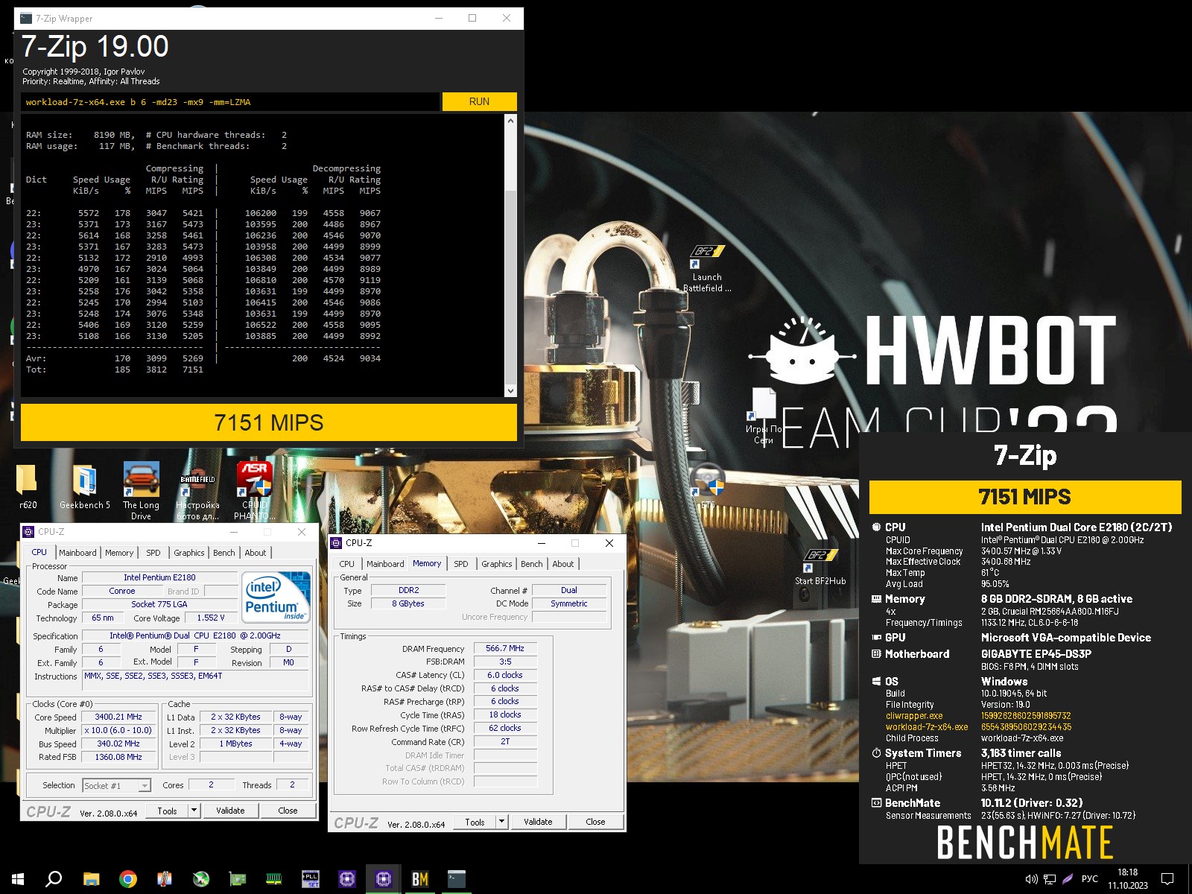The height and width of the screenshot is (894, 1192).
Task: Open Bench tab in CPU-Z processor window
Action: [x=223, y=553]
